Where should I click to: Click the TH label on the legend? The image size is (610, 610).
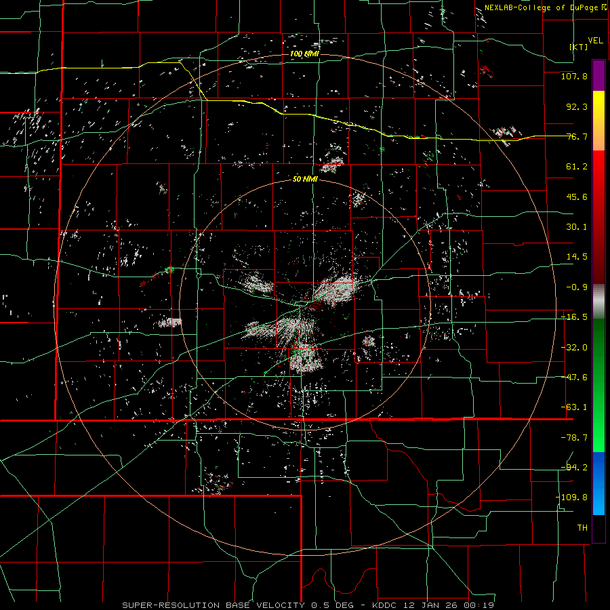[582, 528]
